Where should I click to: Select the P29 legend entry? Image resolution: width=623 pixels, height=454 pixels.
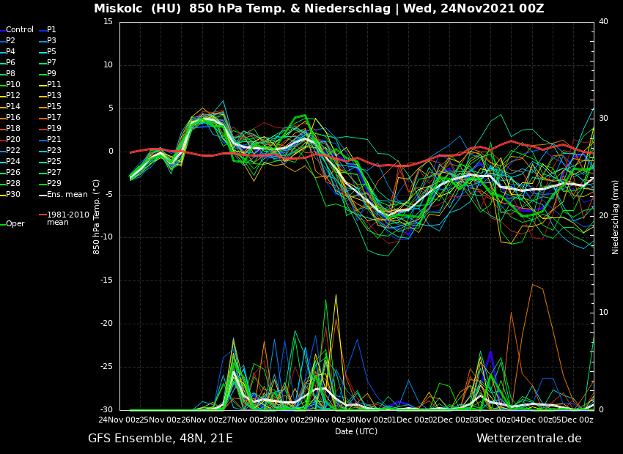coord(54,184)
